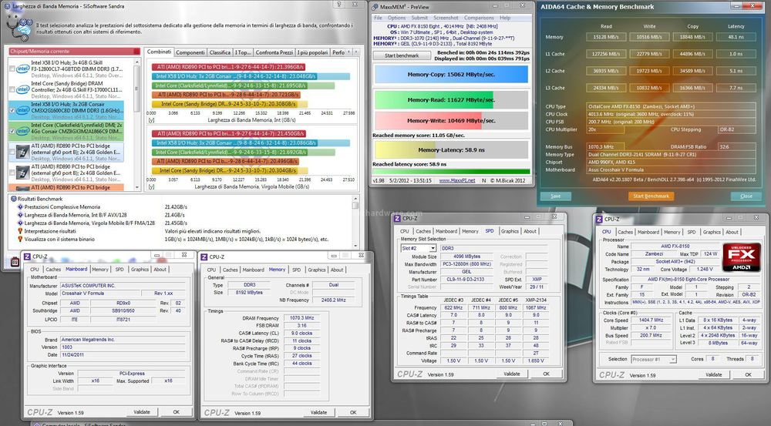
Task: Open the Slot #2 memory slot dropdown
Action: click(419, 248)
